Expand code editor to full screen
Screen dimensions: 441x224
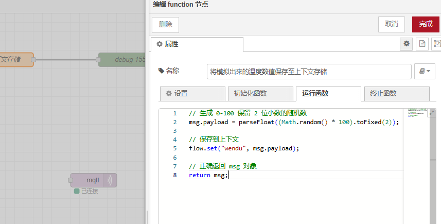432,112
